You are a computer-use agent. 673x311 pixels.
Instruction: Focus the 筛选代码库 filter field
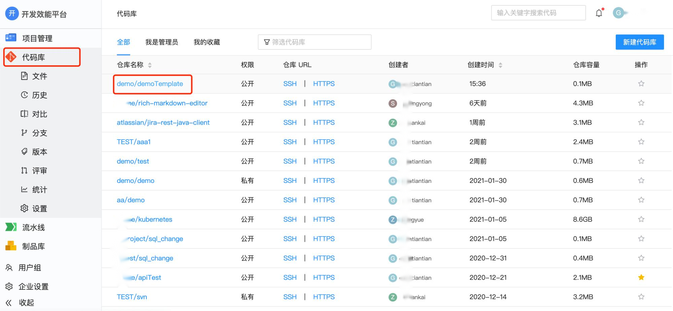pyautogui.click(x=318, y=42)
